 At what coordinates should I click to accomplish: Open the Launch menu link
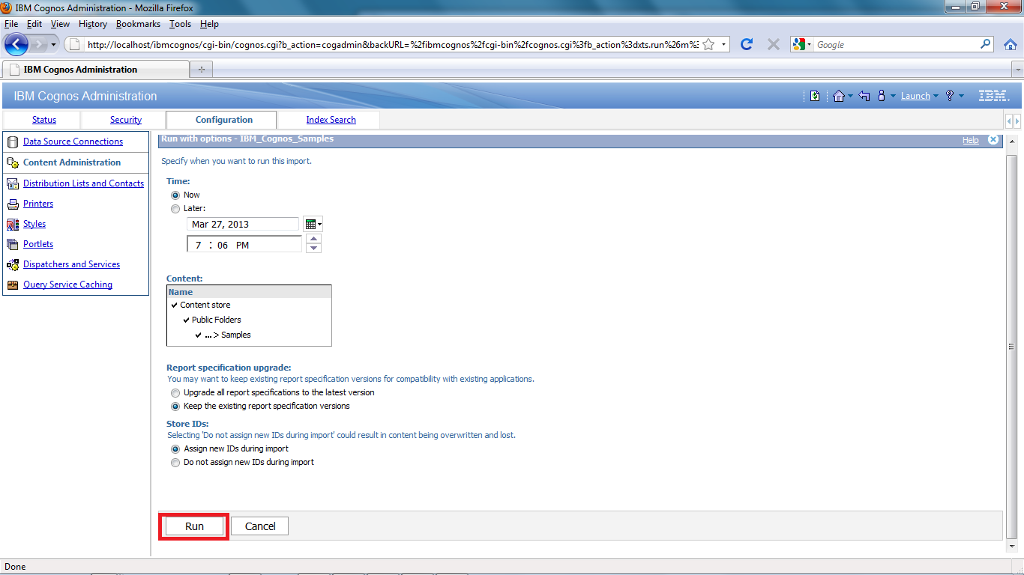pyautogui.click(x=915, y=96)
